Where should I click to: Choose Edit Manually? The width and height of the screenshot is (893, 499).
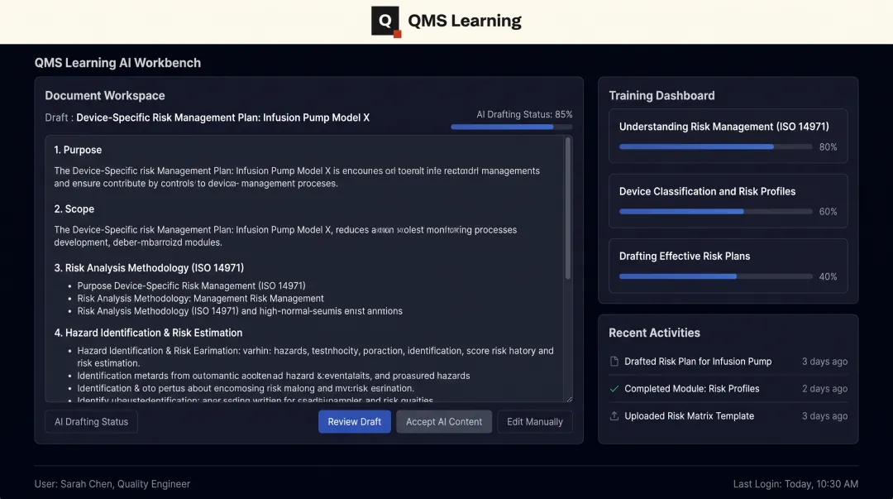coord(535,421)
